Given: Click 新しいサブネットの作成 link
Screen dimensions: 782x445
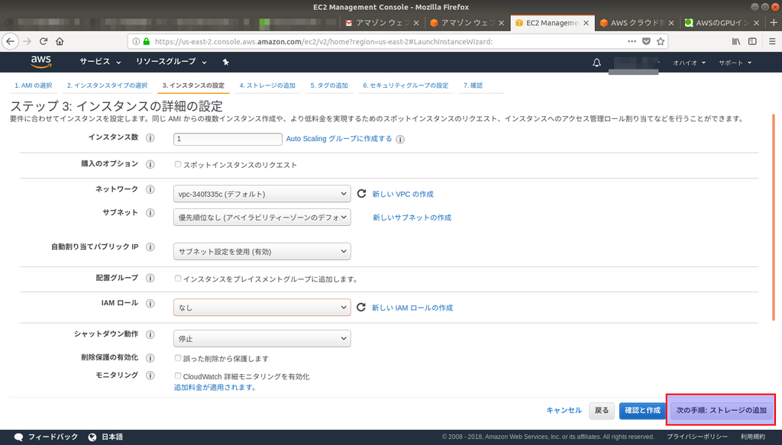Looking at the screenshot, I should (412, 218).
